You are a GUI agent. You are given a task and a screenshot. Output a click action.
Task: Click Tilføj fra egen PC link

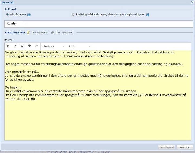click(64, 33)
